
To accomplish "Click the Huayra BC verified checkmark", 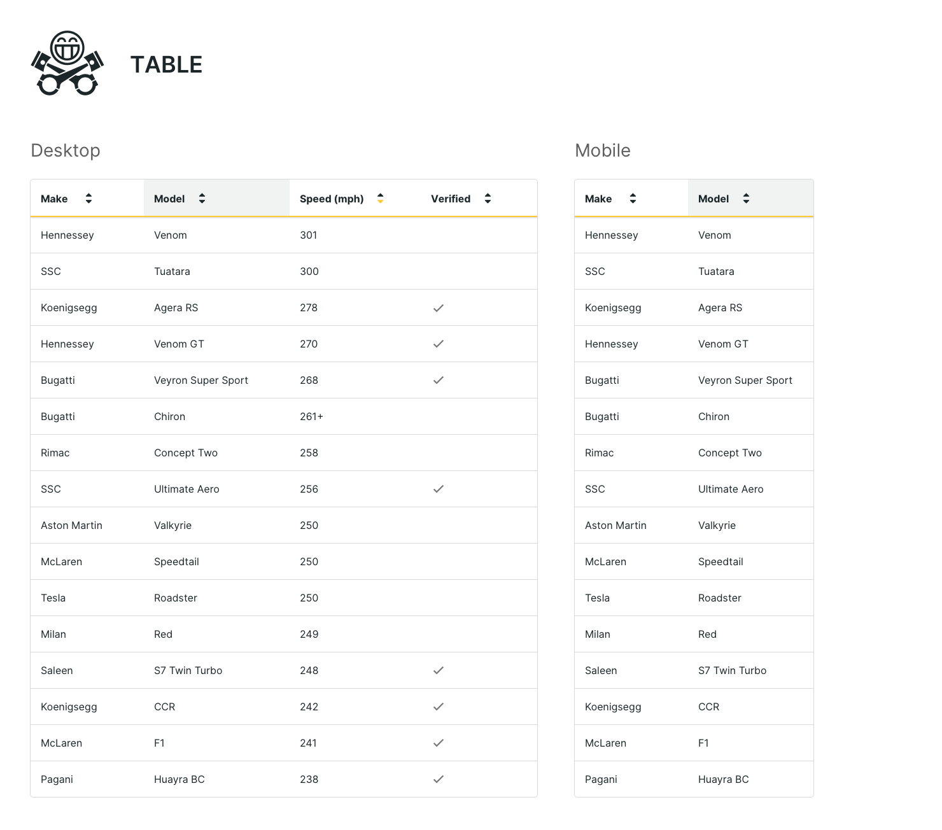I will (x=439, y=780).
